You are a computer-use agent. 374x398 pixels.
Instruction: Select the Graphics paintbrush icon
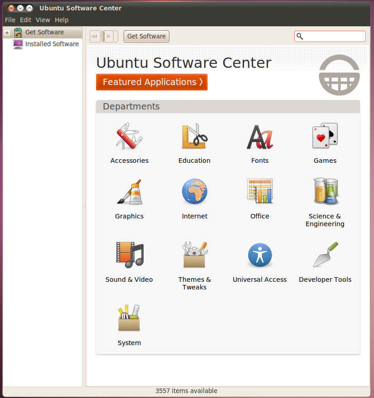129,192
